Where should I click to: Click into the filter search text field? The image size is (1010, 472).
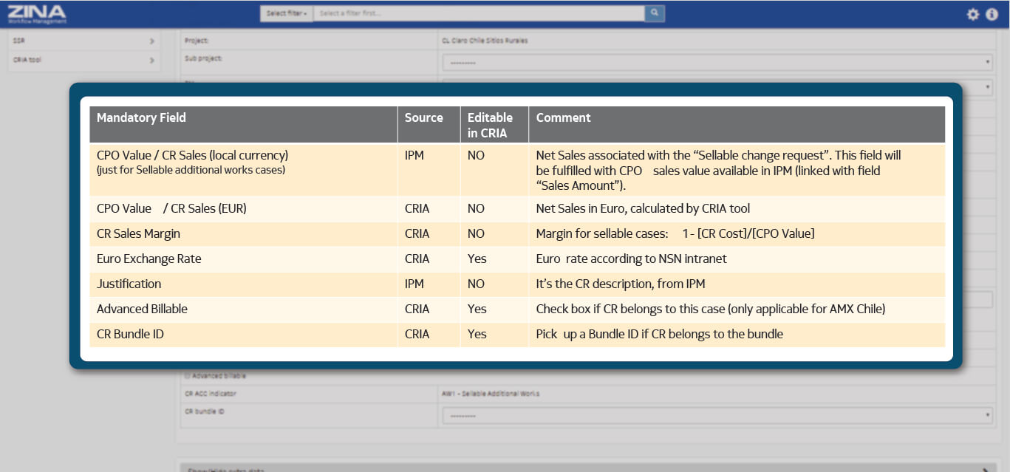pos(479,13)
